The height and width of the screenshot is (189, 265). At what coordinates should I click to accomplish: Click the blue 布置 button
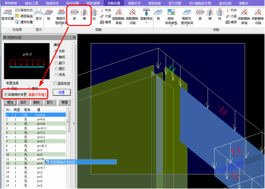(x=61, y=92)
